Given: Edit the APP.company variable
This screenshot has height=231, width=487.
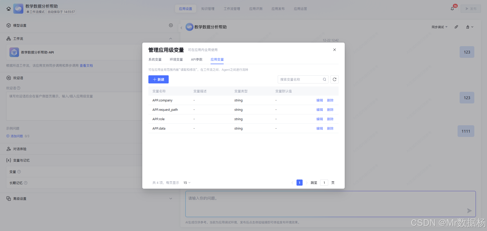Looking at the screenshot, I should click(319, 100).
